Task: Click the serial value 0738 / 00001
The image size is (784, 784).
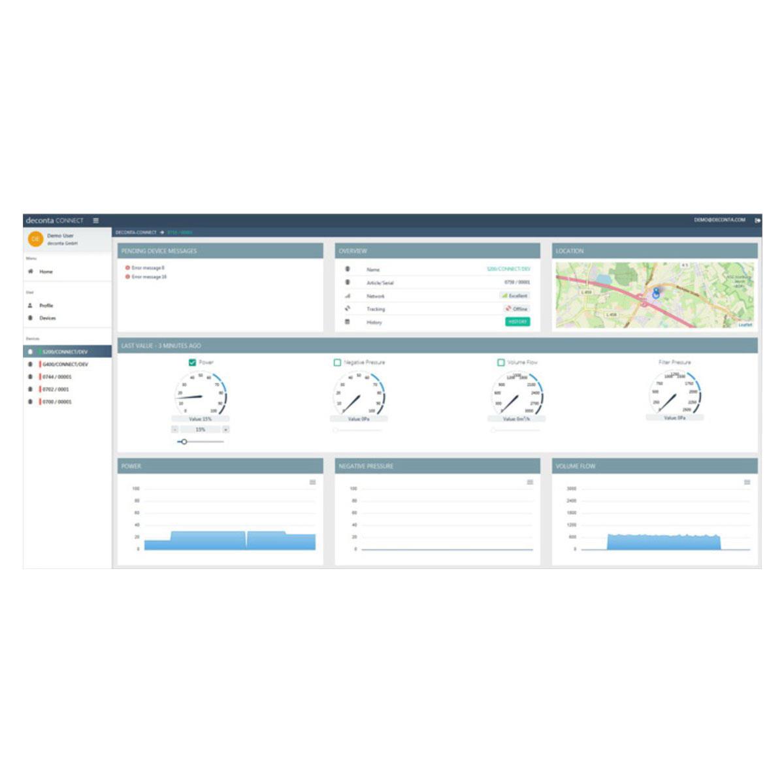Action: (517, 282)
